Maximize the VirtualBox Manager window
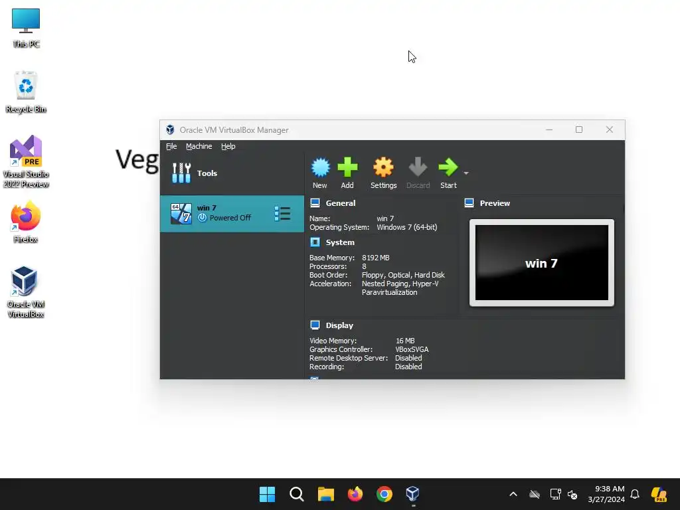 (x=579, y=129)
